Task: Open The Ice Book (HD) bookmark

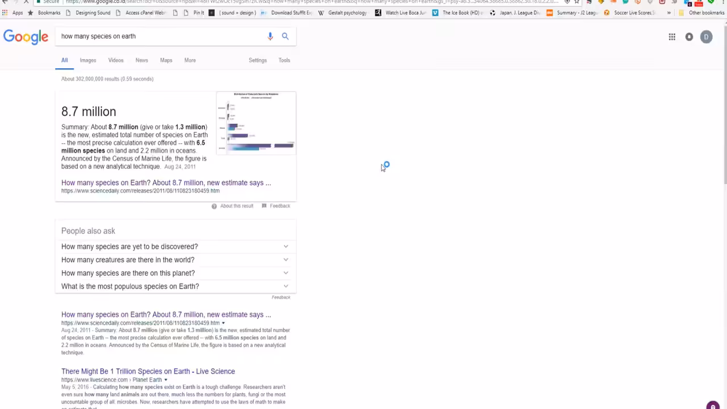Action: (x=458, y=12)
